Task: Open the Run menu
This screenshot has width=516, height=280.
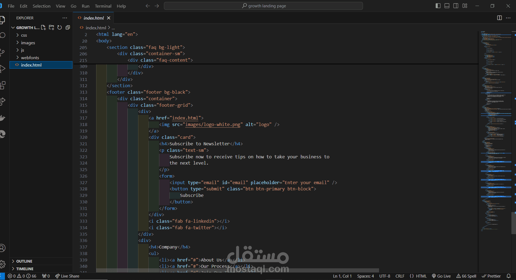Action: 86,6
